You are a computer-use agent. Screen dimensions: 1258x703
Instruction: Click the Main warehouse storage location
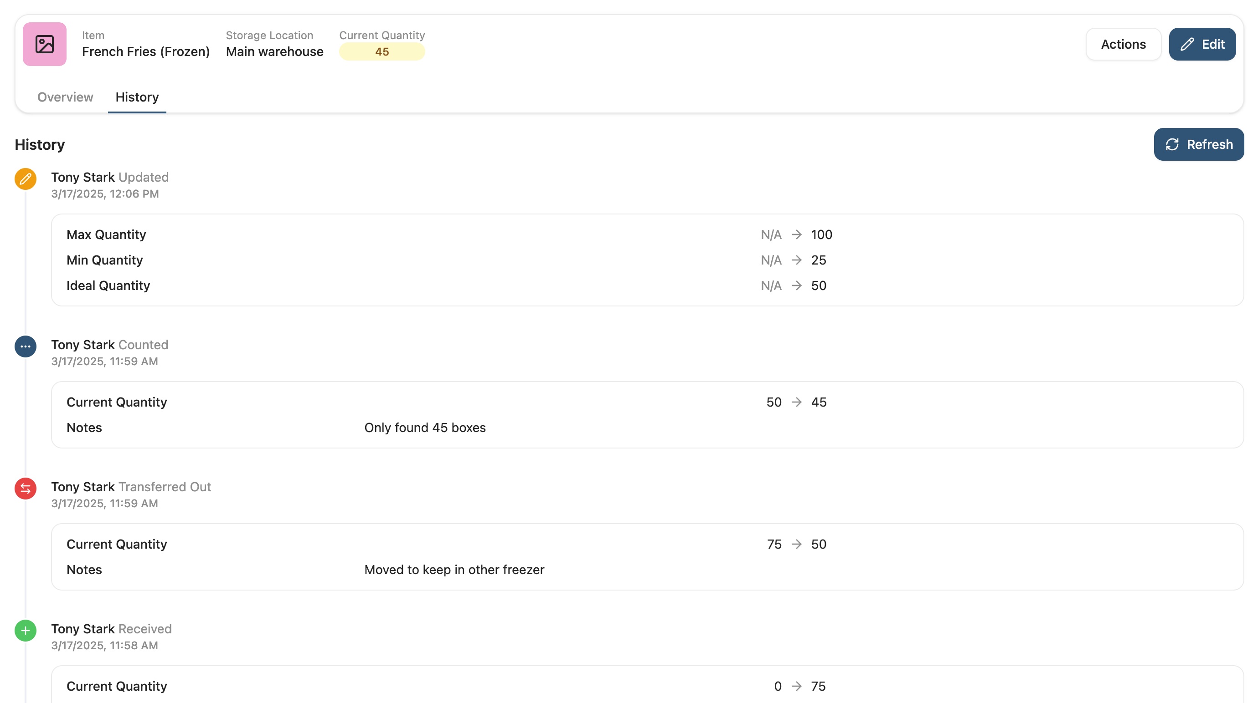point(274,52)
